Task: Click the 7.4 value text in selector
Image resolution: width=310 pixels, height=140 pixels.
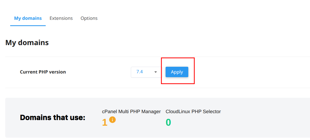Action: 140,72
